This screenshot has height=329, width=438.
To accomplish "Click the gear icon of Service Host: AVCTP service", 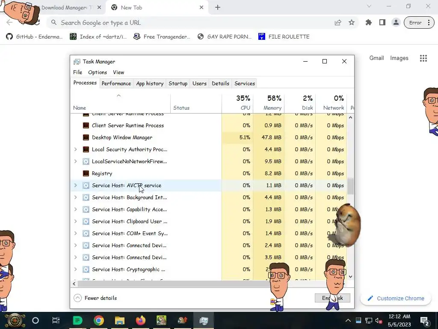I will click(86, 185).
